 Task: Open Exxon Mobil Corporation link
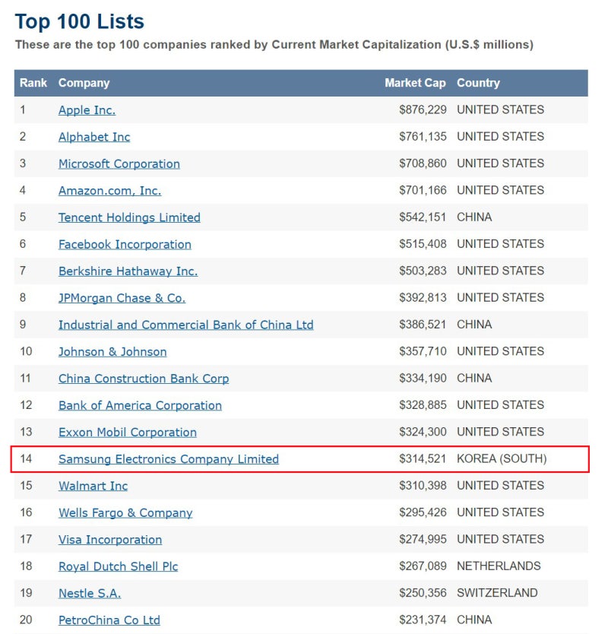point(128,433)
